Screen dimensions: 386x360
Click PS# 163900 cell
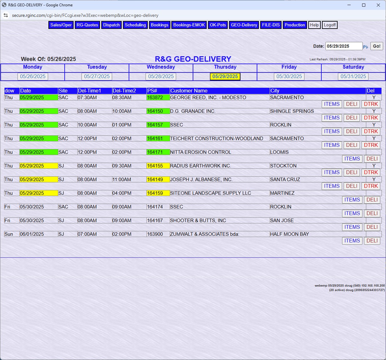(x=158, y=234)
